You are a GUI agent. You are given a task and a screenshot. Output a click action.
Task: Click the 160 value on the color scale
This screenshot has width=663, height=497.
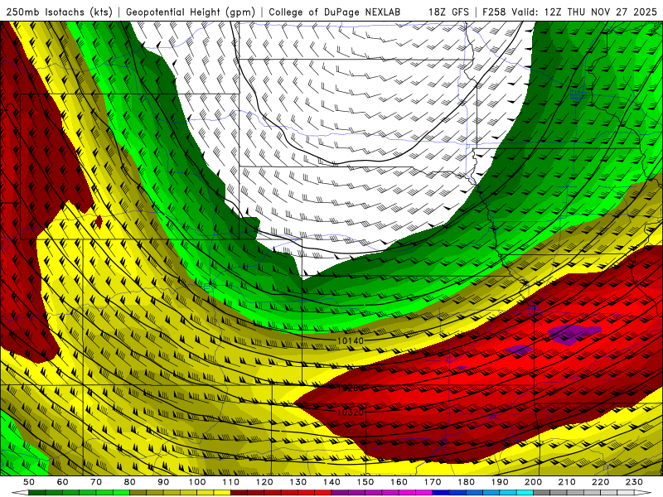pyautogui.click(x=399, y=482)
